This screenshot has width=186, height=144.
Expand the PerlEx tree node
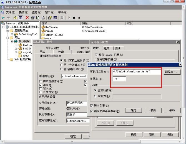pos(16,48)
